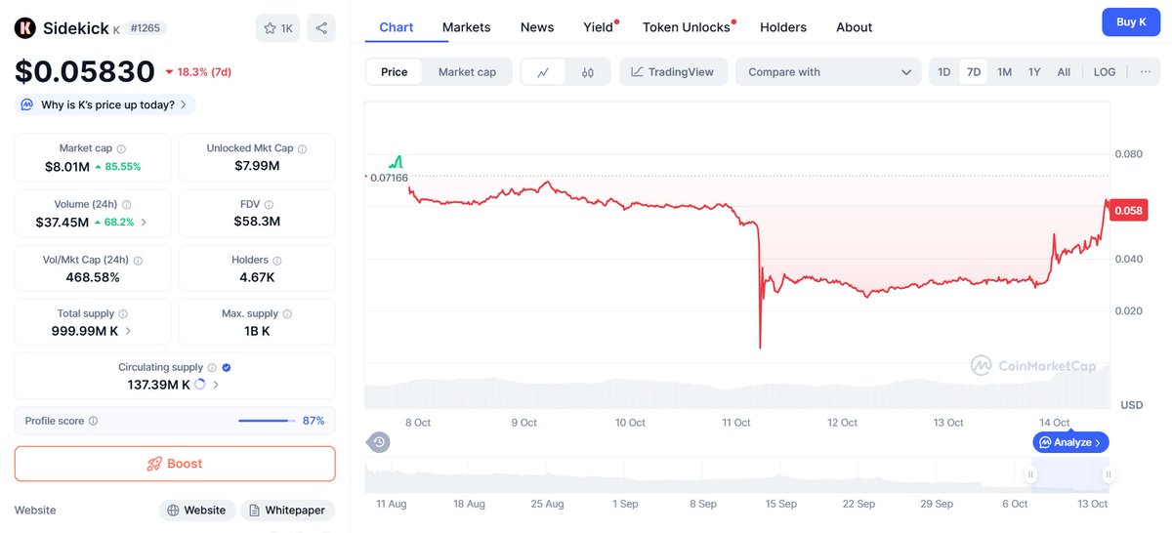Switch to candlestick chart icon
The height and width of the screenshot is (533, 1172).
[x=588, y=72]
